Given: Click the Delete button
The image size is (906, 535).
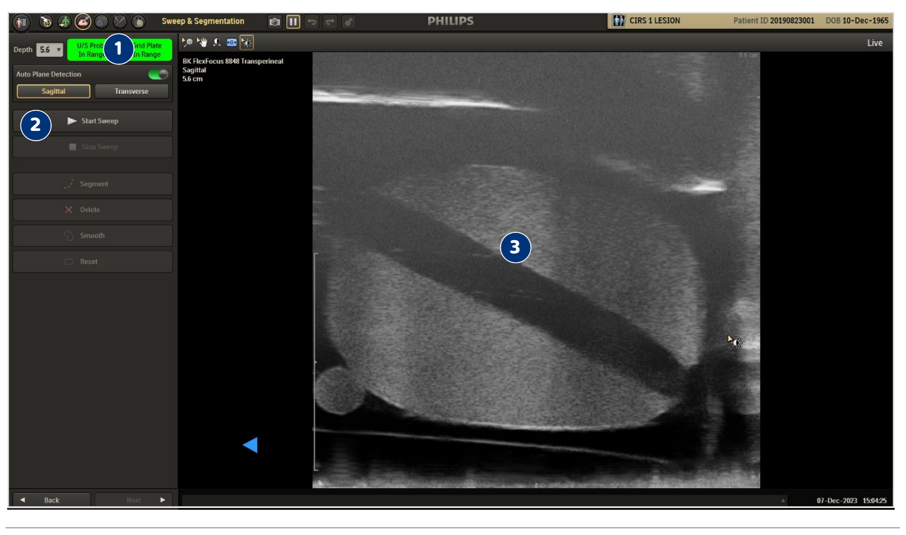Looking at the screenshot, I should [x=92, y=210].
